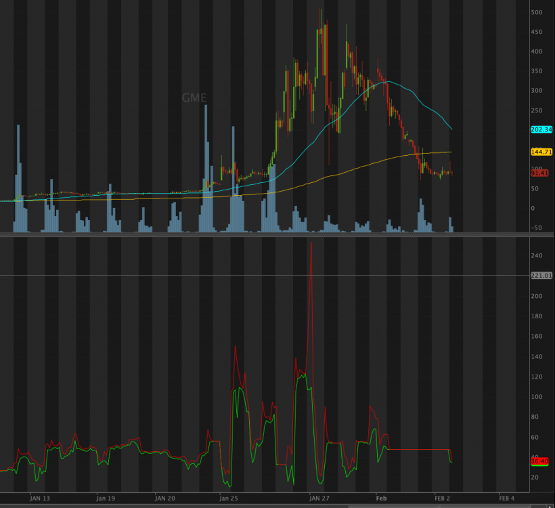Click the cyan 202.34 moving average label
Screen dimensions: 555x508
coord(542,129)
